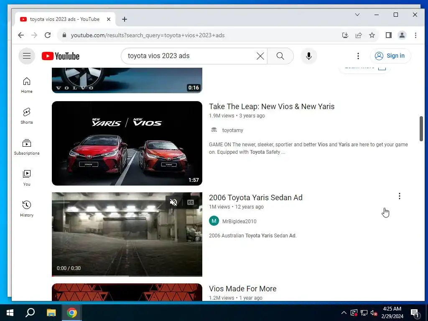Open the toyotamy channel avatar
The height and width of the screenshot is (321, 428).
[214, 130]
